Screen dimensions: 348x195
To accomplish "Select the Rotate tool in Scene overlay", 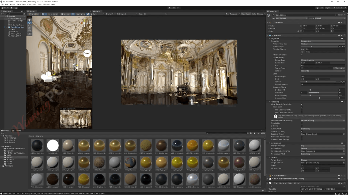I will 29,26.
